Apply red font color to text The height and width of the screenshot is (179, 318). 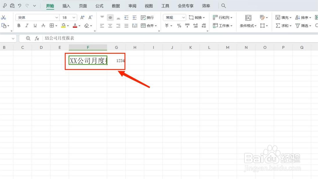(75, 26)
